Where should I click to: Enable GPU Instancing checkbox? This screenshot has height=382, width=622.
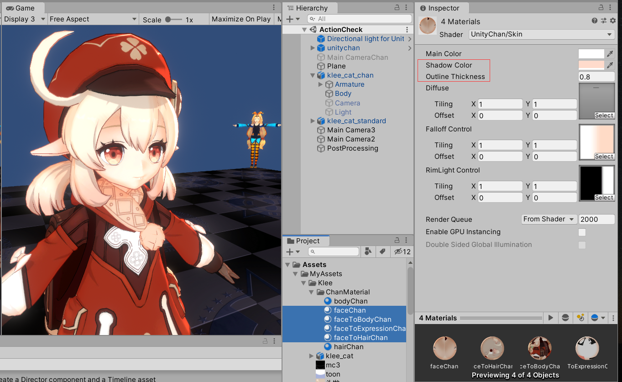click(582, 232)
